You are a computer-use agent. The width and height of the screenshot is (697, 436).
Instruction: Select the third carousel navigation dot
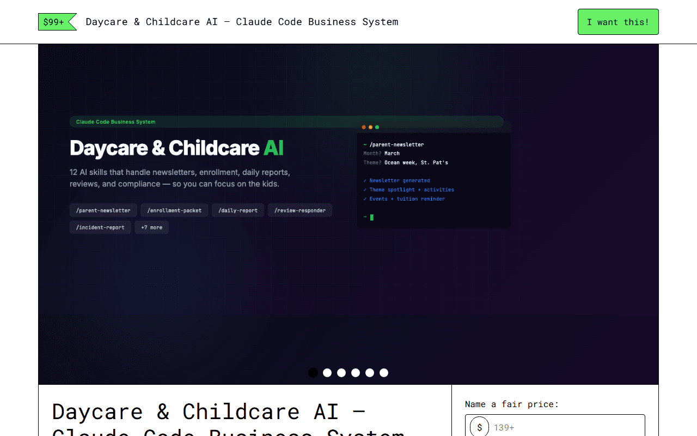341,373
